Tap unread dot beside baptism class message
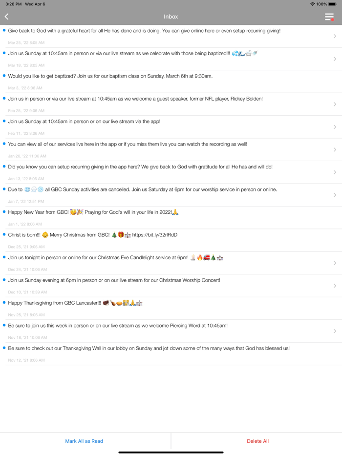The image size is (342, 456). coord(4,76)
